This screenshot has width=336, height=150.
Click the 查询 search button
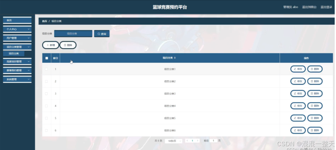(102, 34)
